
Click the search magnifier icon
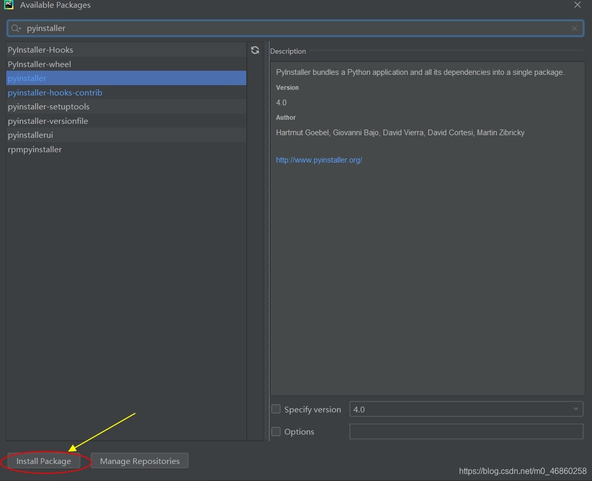pos(16,28)
